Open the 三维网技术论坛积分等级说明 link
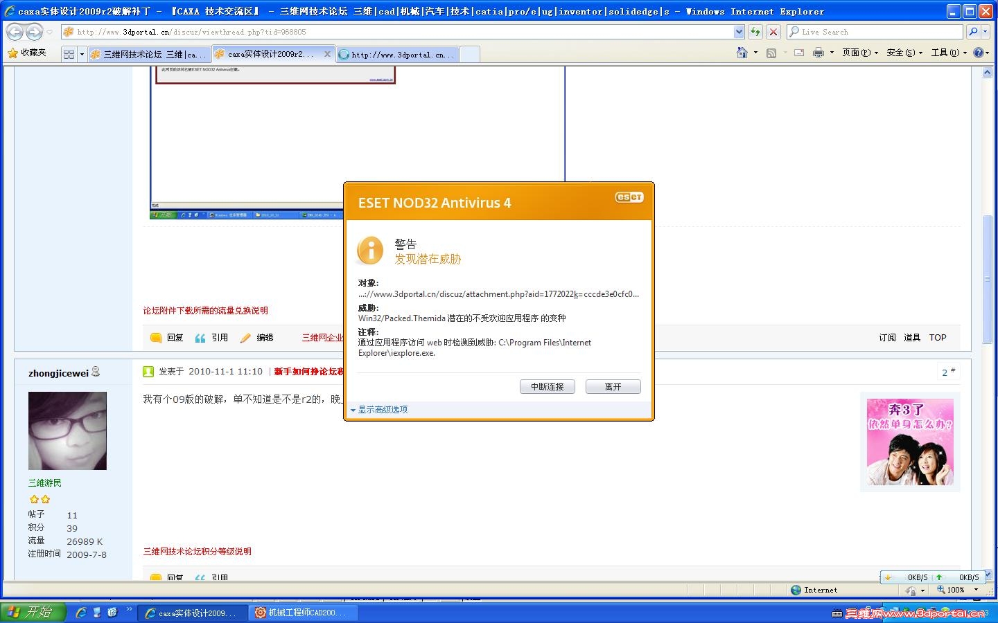The width and height of the screenshot is (998, 623). click(198, 552)
